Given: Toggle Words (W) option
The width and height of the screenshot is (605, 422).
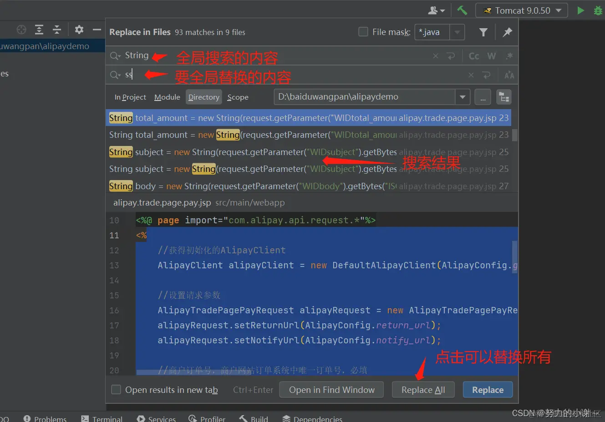Looking at the screenshot, I should tap(492, 56).
